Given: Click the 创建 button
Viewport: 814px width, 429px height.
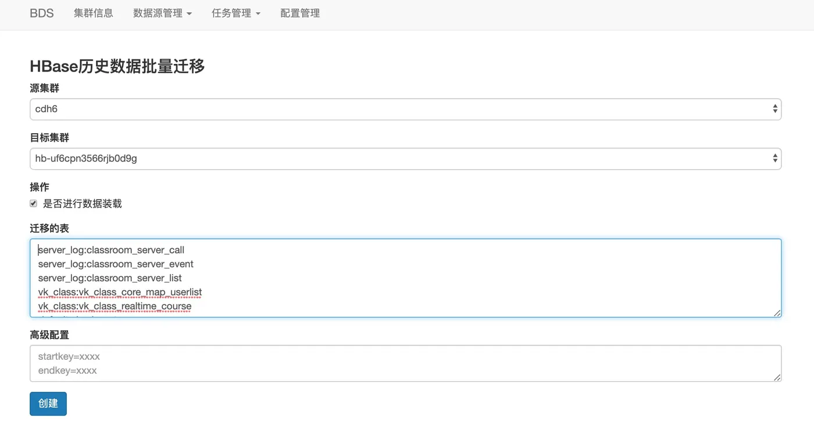Looking at the screenshot, I should [x=48, y=404].
